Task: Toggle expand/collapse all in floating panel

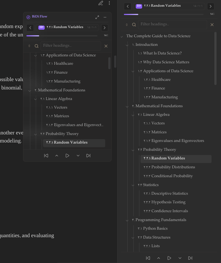Action: tap(29, 46)
